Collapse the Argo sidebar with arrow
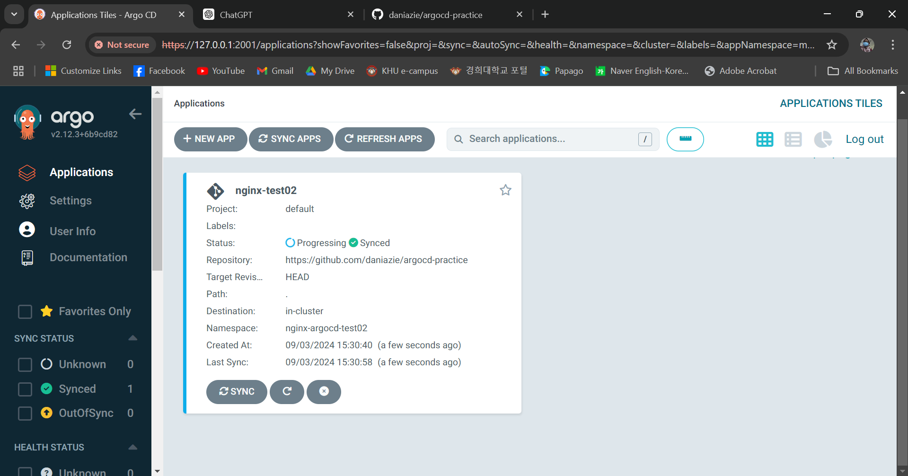Image resolution: width=908 pixels, height=476 pixels. click(x=135, y=114)
